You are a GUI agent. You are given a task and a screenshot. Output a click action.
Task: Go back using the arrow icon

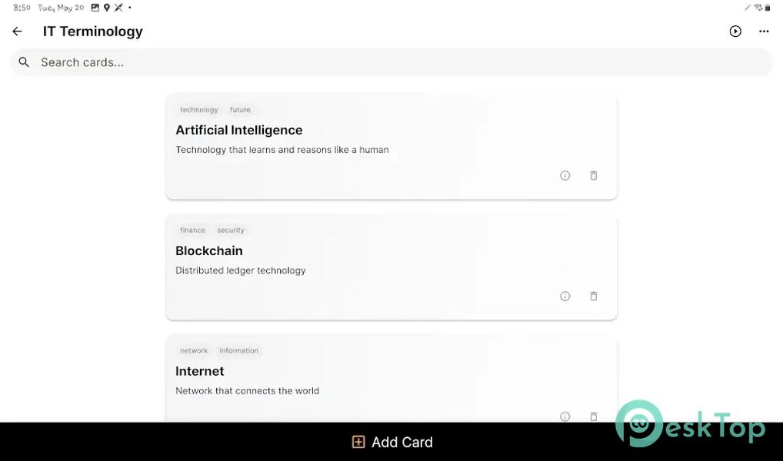18,32
